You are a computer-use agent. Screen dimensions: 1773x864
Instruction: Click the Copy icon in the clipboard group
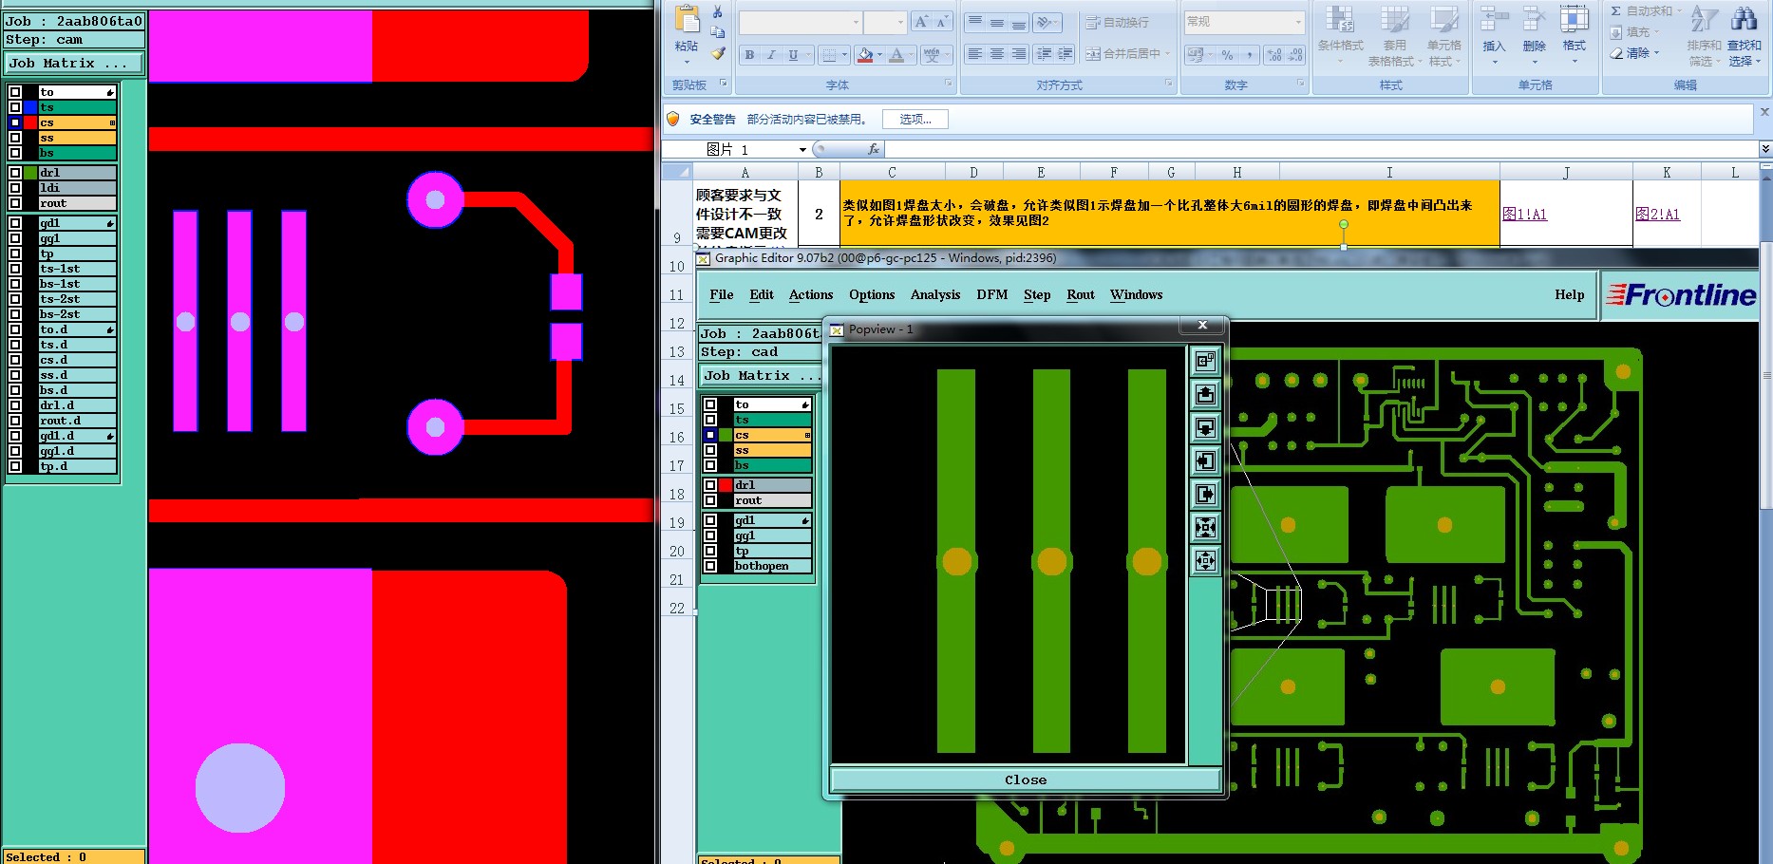pos(718,32)
